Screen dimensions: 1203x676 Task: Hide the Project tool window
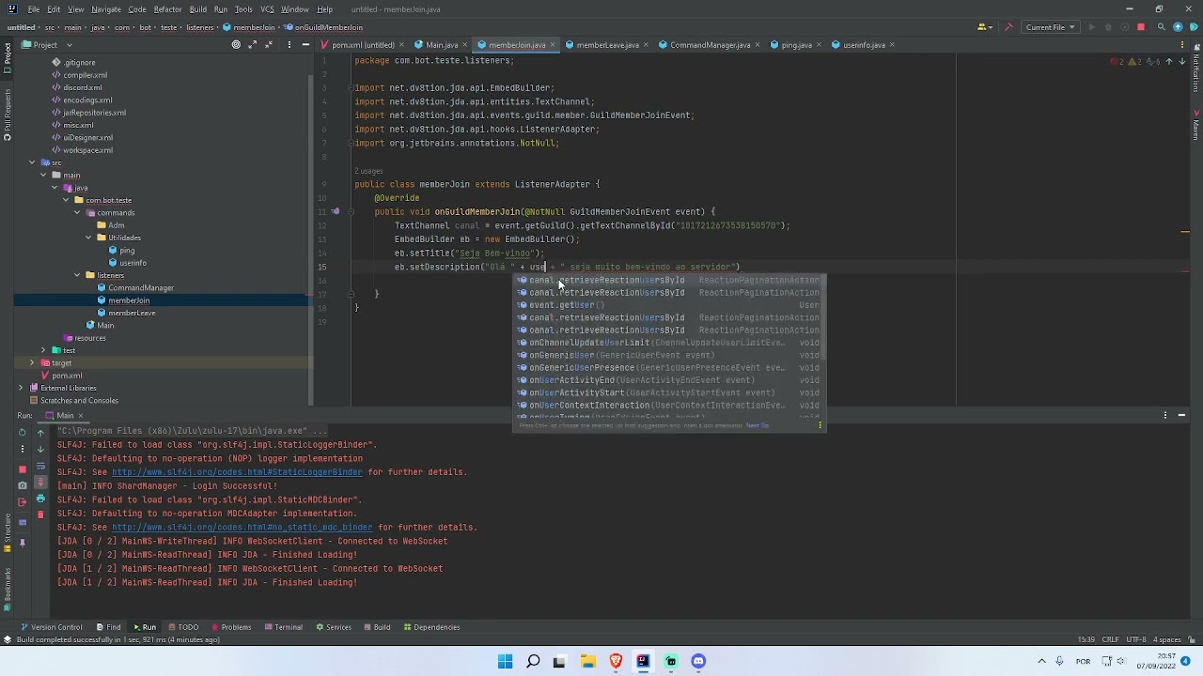(306, 45)
